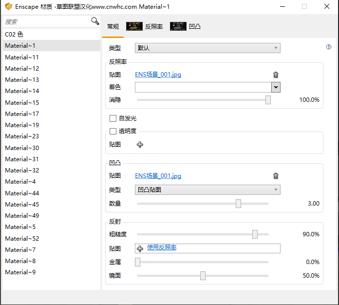
Task: Delete the 反照率 texture with trash icon
Action: point(276,75)
